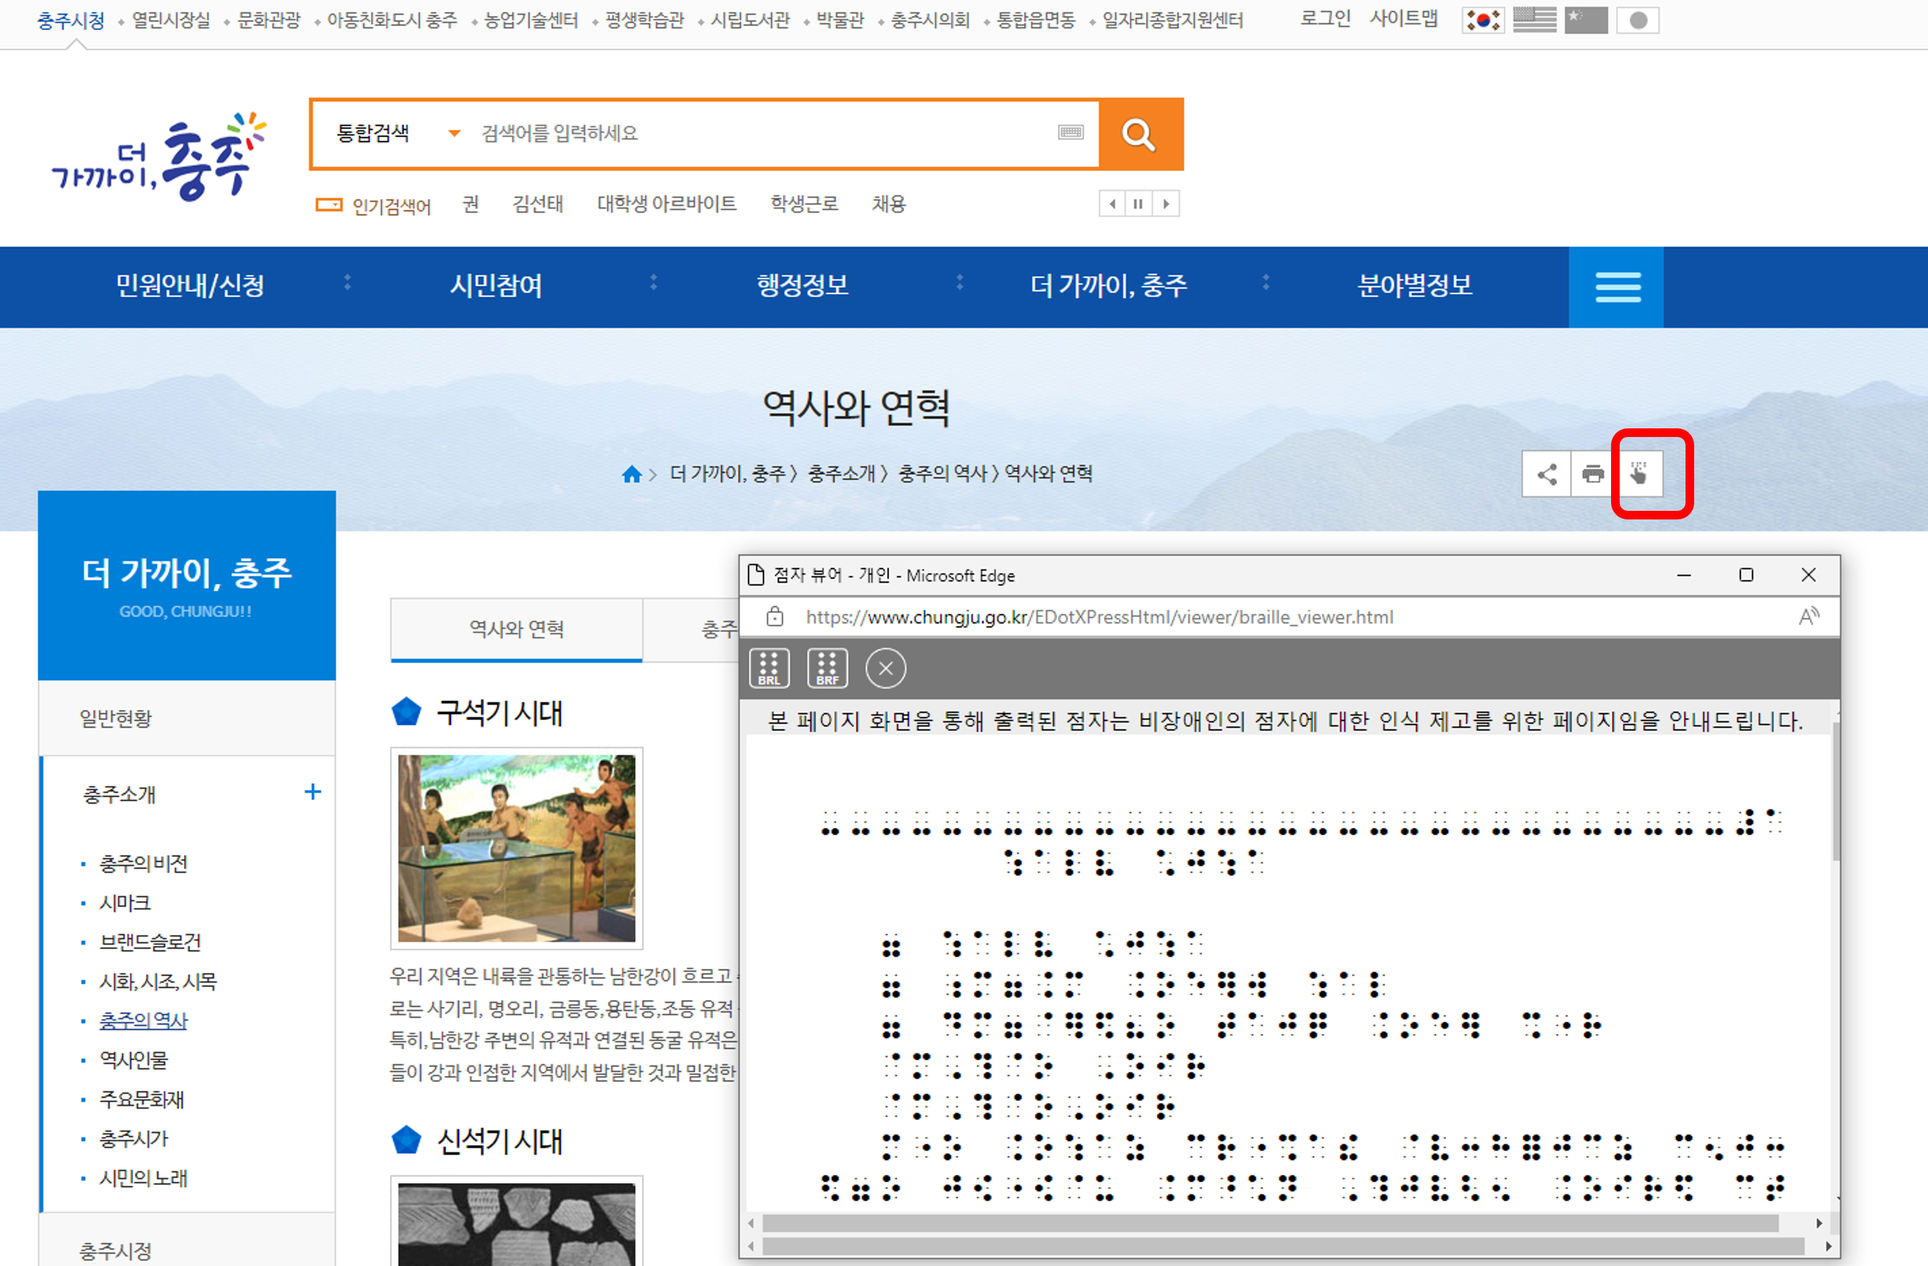
Task: Click the print page icon
Action: [x=1593, y=474]
